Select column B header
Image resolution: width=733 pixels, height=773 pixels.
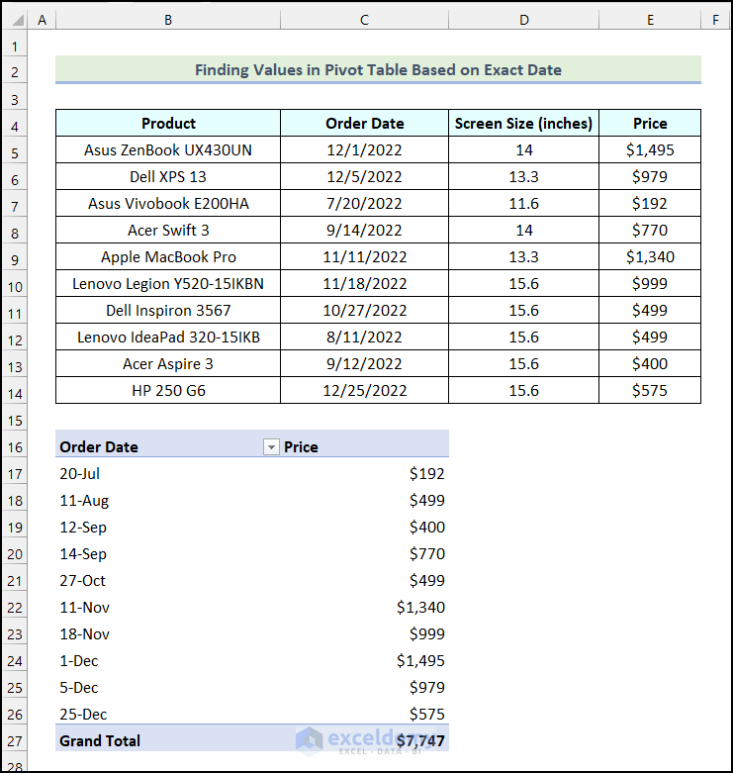pyautogui.click(x=168, y=20)
